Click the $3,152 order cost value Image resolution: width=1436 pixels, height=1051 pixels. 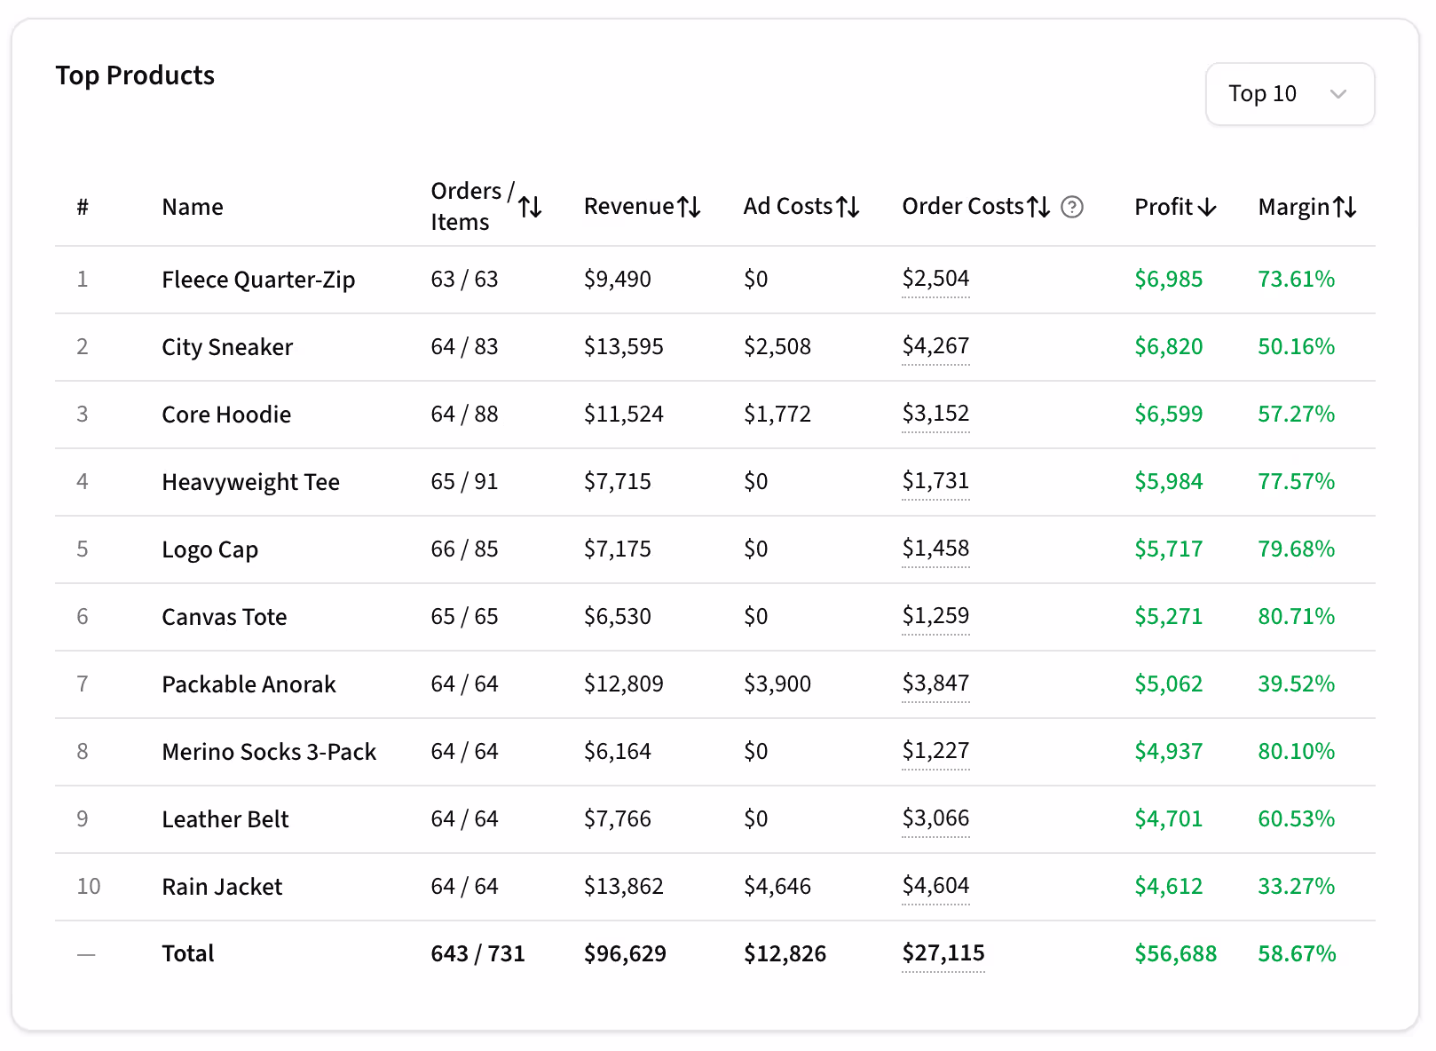click(935, 414)
